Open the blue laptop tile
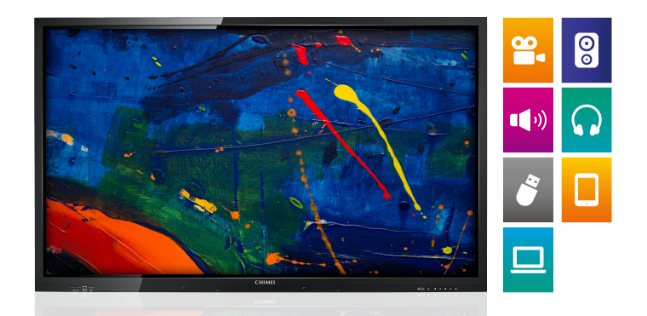This screenshot has width=647, height=316. point(528,260)
